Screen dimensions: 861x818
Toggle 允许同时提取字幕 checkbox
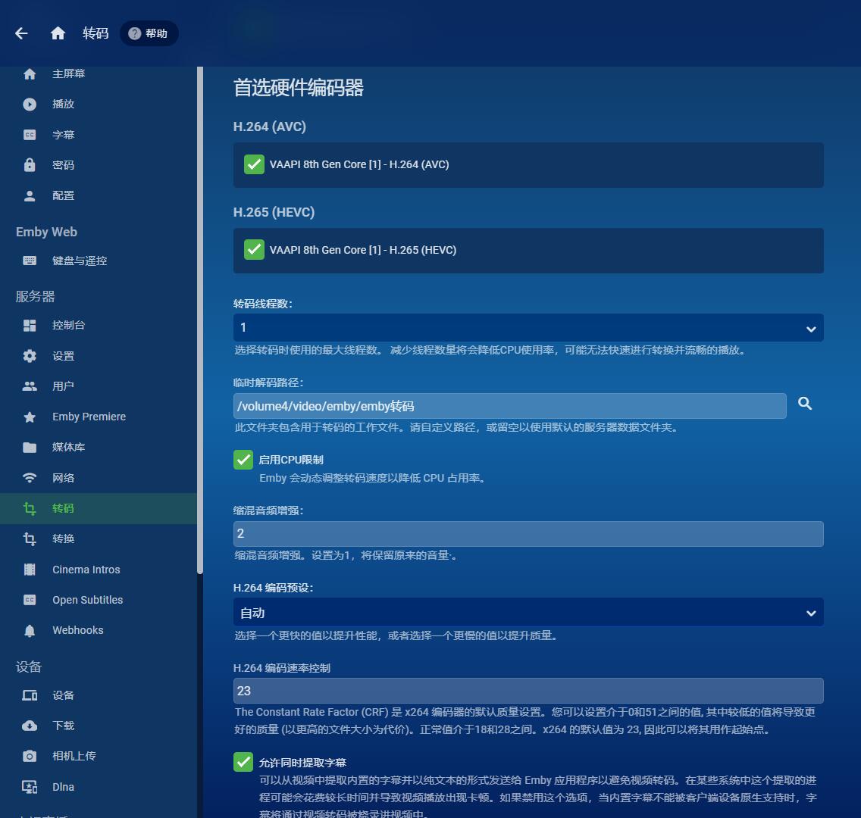click(243, 762)
